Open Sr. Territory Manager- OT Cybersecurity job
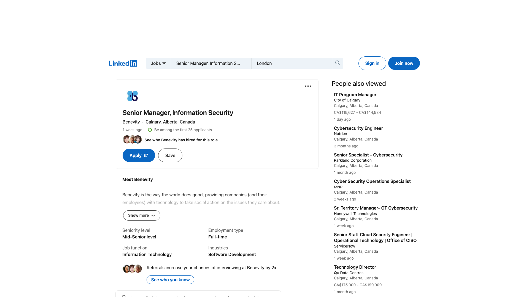The width and height of the screenshot is (529, 297). (376, 208)
